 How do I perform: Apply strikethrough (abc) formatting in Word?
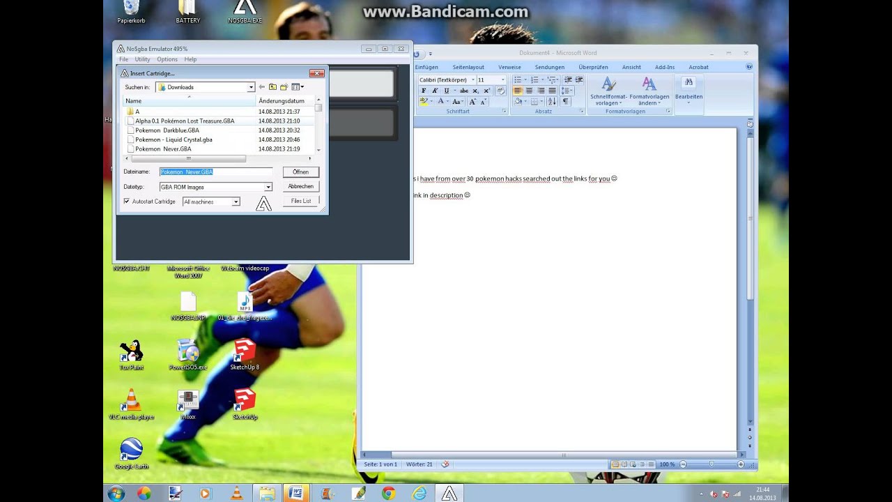(464, 91)
